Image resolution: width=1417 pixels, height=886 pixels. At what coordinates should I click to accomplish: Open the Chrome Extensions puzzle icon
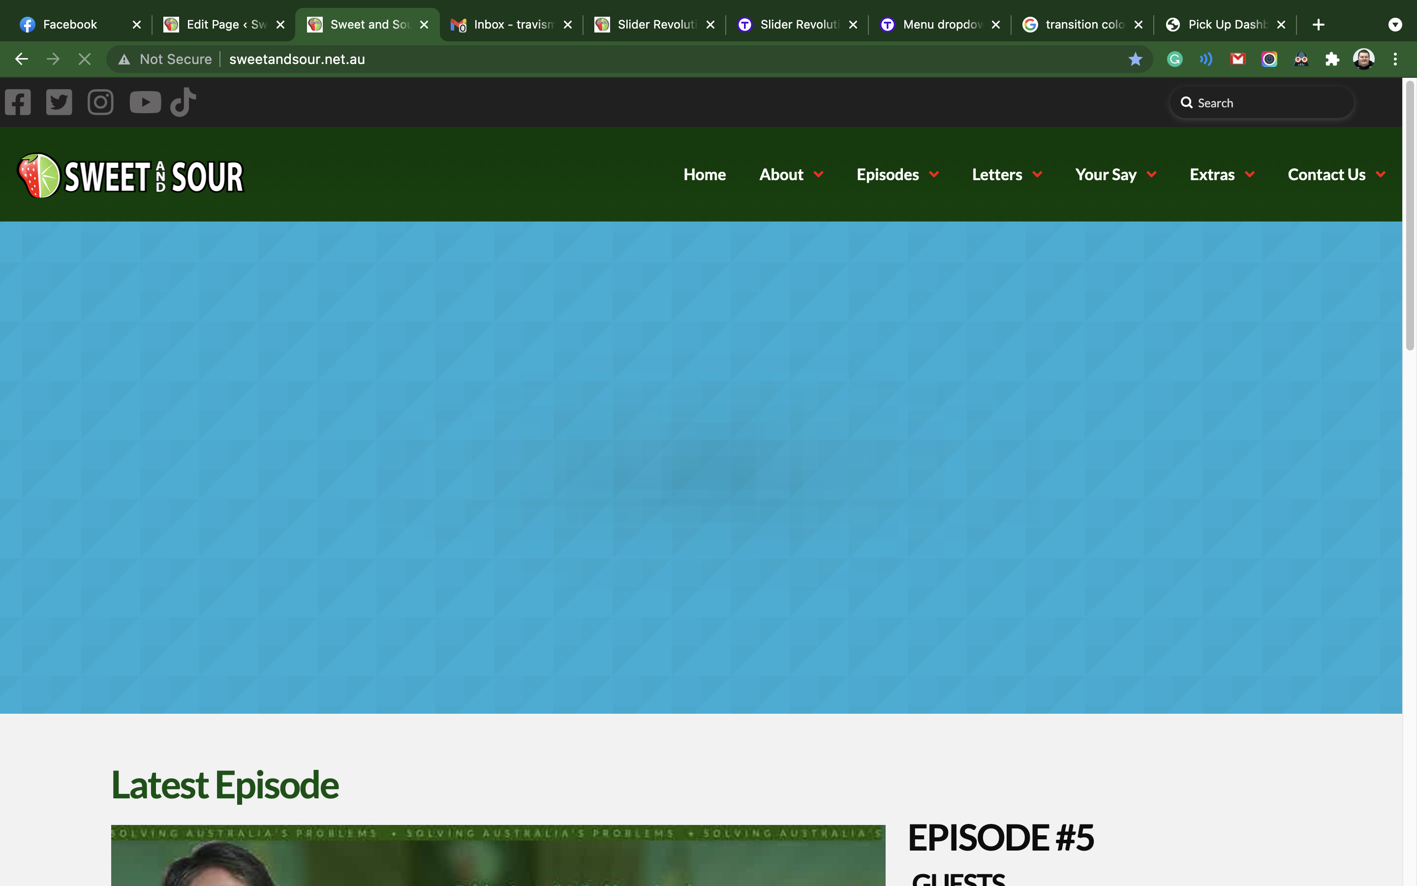pos(1332,59)
